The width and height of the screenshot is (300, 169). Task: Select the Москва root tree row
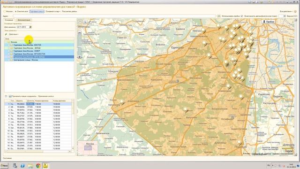point(39,42)
